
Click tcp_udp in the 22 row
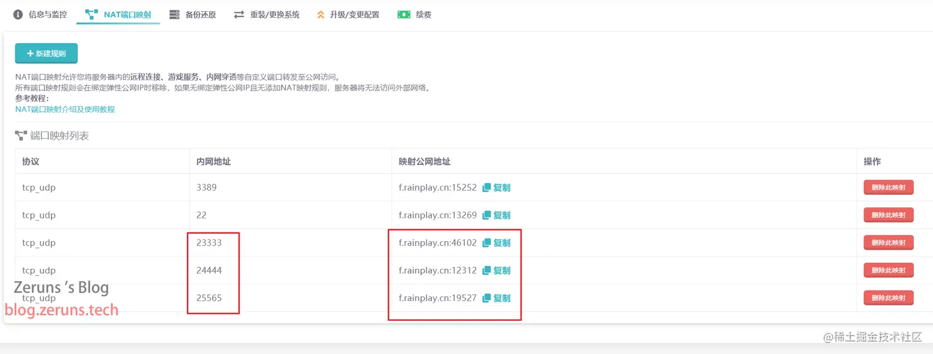pyautogui.click(x=39, y=215)
